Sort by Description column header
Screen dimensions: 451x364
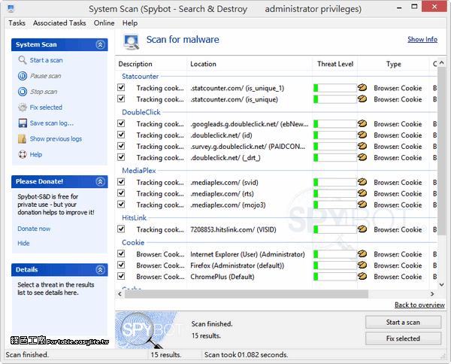coord(151,64)
